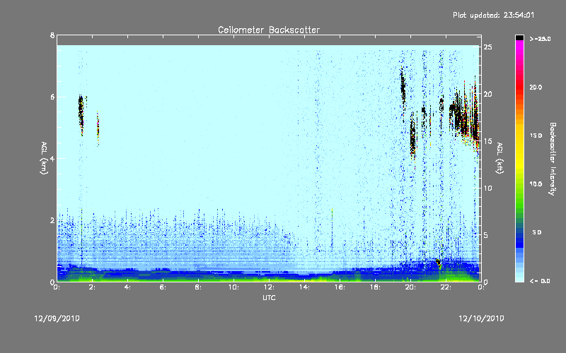
Task: Click the '4:' UTC tick label
Action: (128, 287)
